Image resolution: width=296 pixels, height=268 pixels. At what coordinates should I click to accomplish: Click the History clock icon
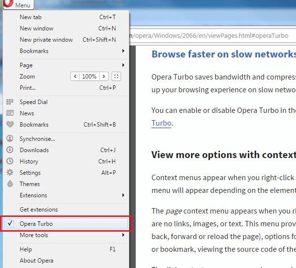click(9, 161)
